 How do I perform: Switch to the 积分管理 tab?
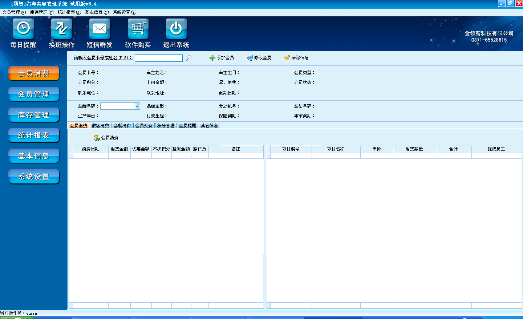coord(166,126)
